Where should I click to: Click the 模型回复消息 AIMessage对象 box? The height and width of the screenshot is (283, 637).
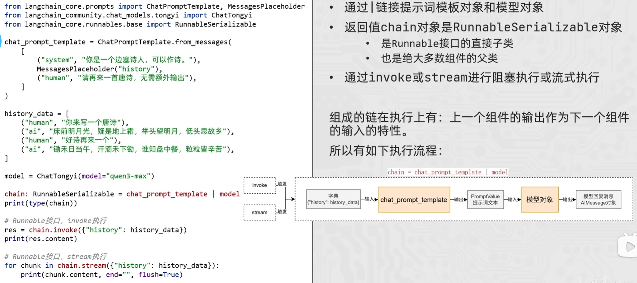[x=598, y=200]
